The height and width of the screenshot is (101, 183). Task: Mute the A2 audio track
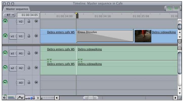[5, 68]
